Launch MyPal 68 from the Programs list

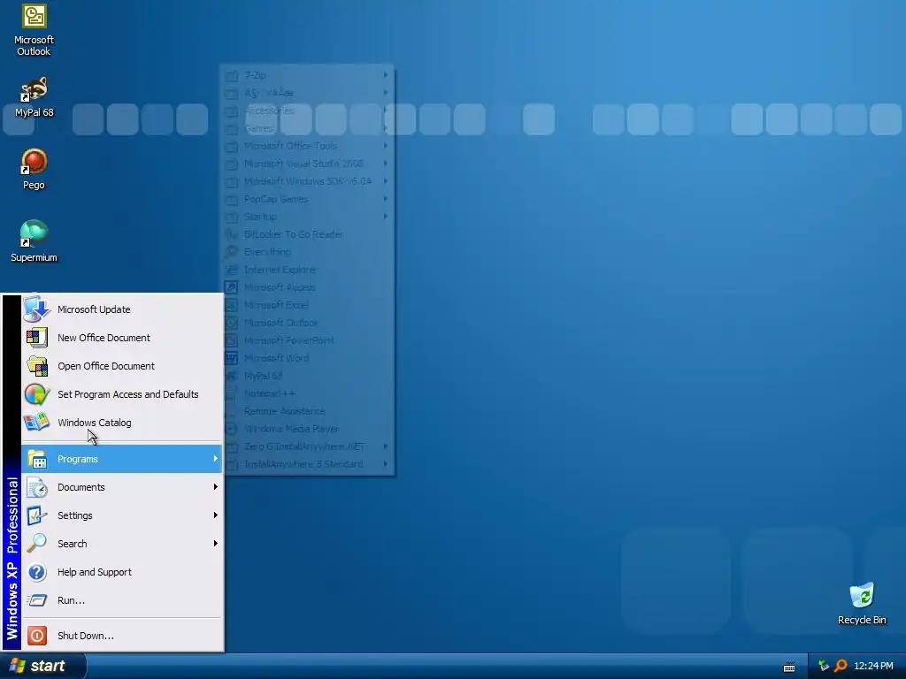308,376
